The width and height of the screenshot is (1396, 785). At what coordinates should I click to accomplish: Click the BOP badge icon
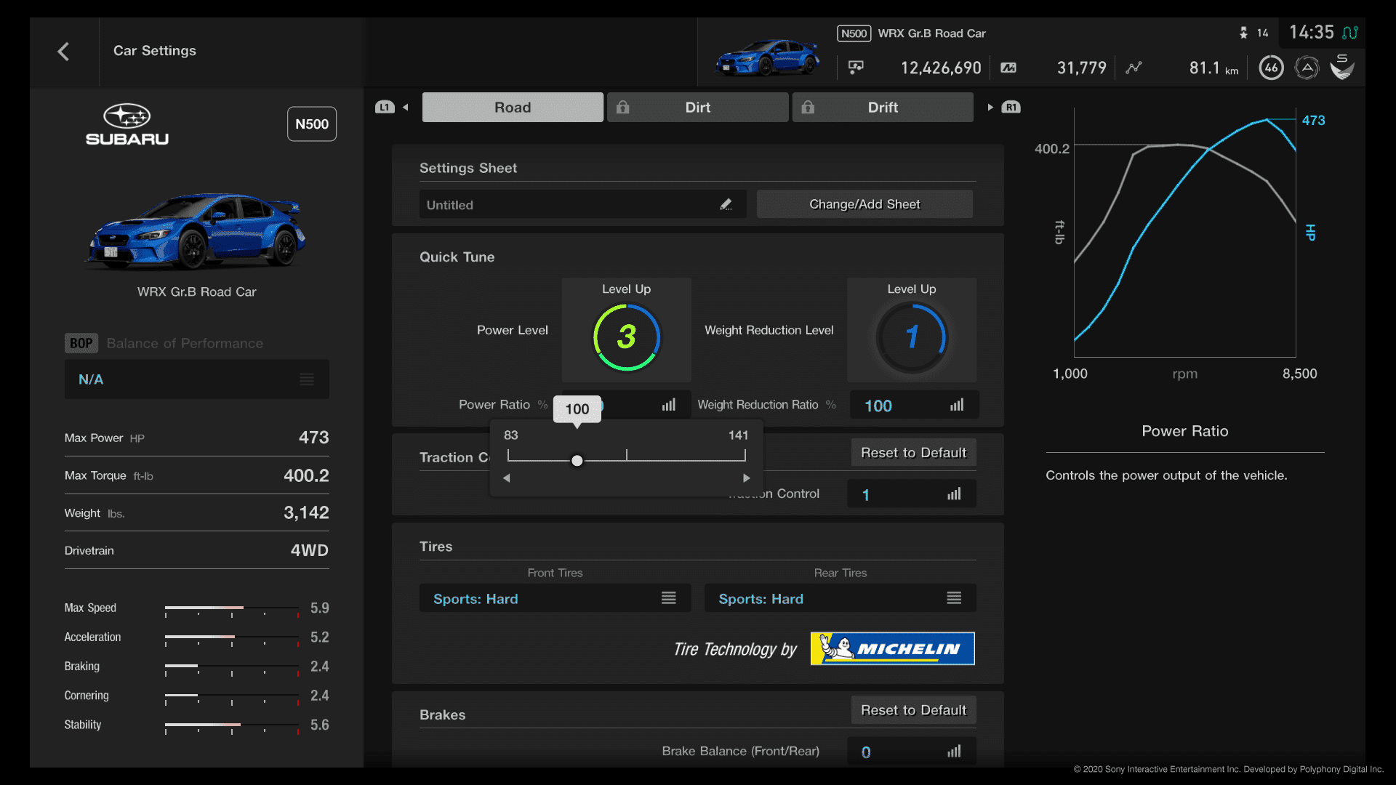coord(81,343)
